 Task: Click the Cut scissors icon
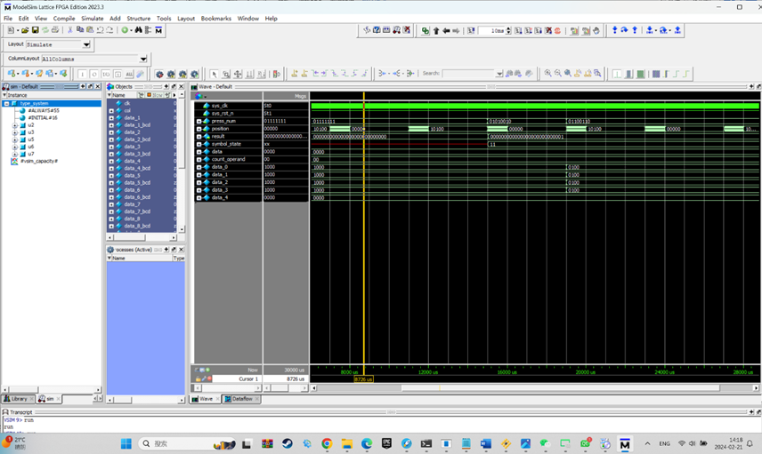click(70, 30)
